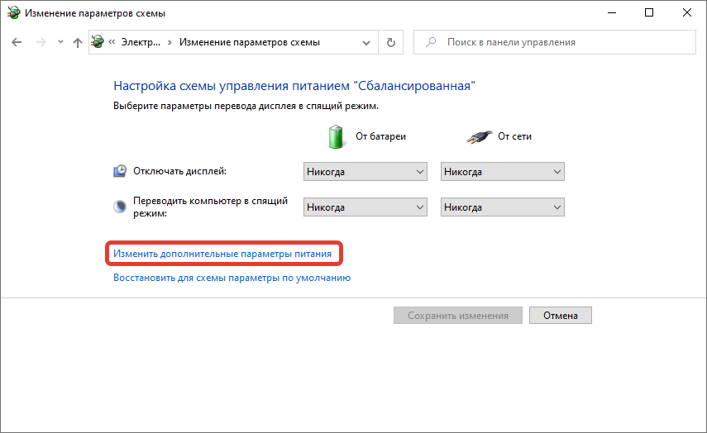Click the power options icon in address bar
The width and height of the screenshot is (707, 433).
point(98,42)
